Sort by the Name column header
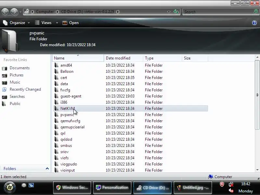 [x=78, y=58]
